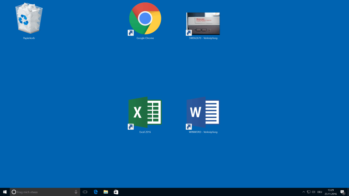
Task: Click the Frag mich etwas search field
Action: click(x=44, y=192)
